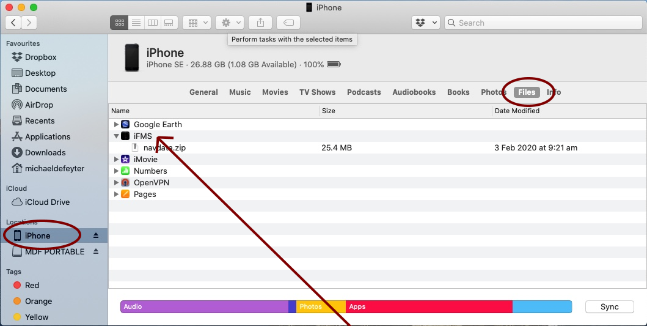The image size is (647, 326).
Task: Go back with the left chevron button
Action: point(13,23)
